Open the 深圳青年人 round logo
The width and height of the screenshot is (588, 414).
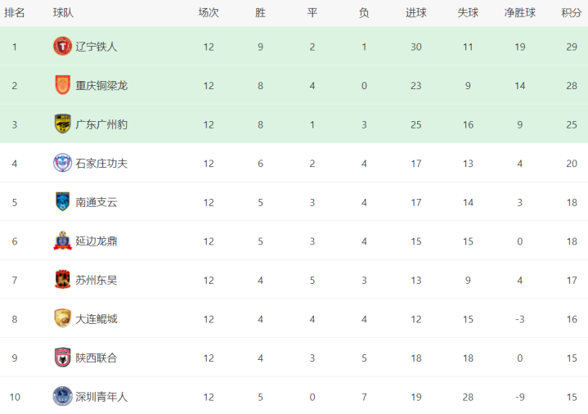click(62, 396)
